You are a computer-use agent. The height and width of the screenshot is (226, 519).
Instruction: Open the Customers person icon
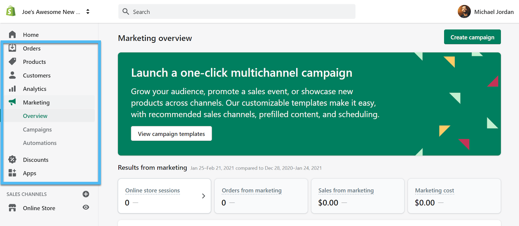tap(12, 75)
